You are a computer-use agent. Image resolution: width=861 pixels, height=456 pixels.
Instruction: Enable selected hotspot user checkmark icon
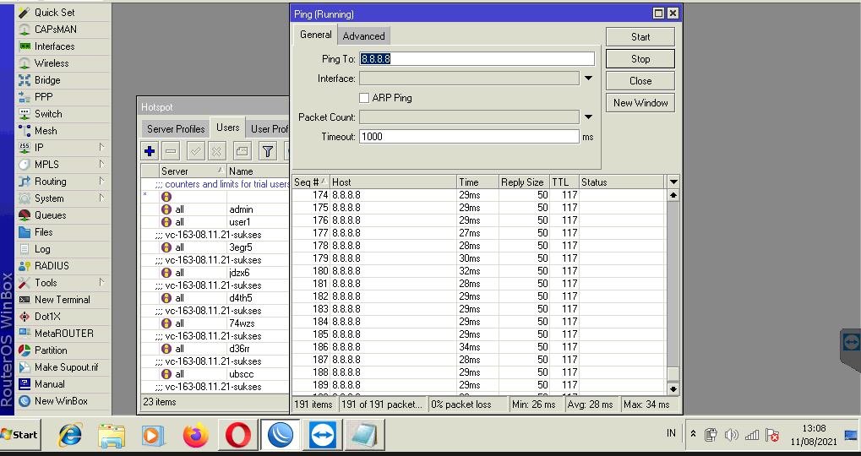(x=195, y=151)
